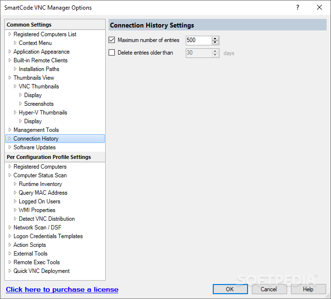The image size is (331, 299).
Task: Expand the Hyper-V Thumbnails arrow
Action: pyautogui.click(x=15, y=112)
